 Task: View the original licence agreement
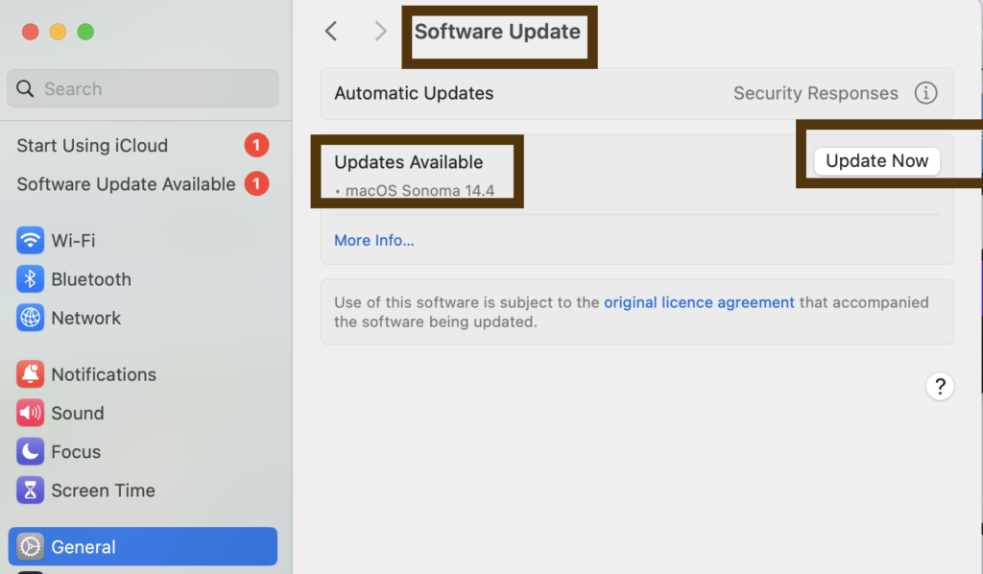699,302
